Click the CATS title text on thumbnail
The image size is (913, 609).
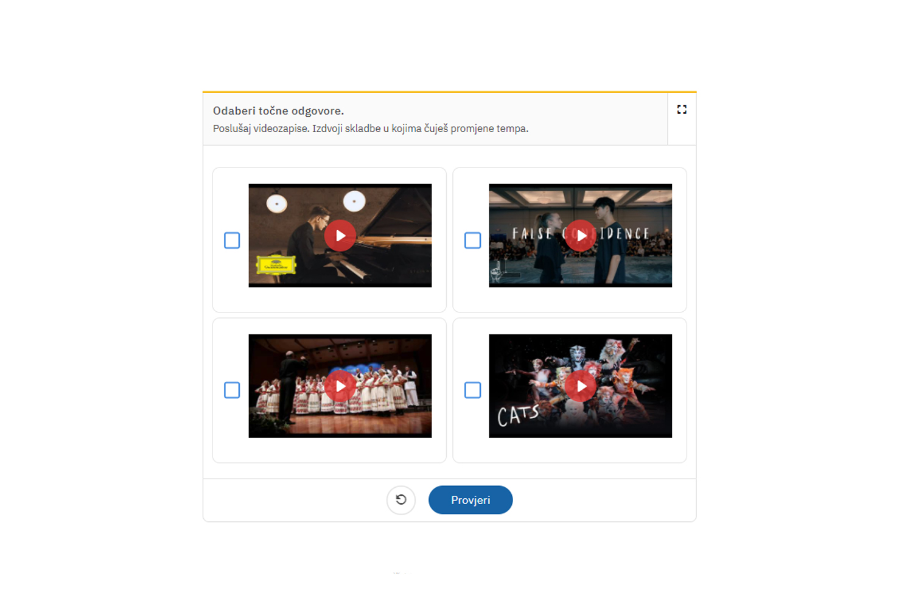[x=518, y=415]
